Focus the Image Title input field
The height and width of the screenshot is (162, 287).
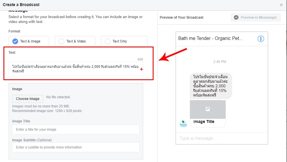point(76,130)
